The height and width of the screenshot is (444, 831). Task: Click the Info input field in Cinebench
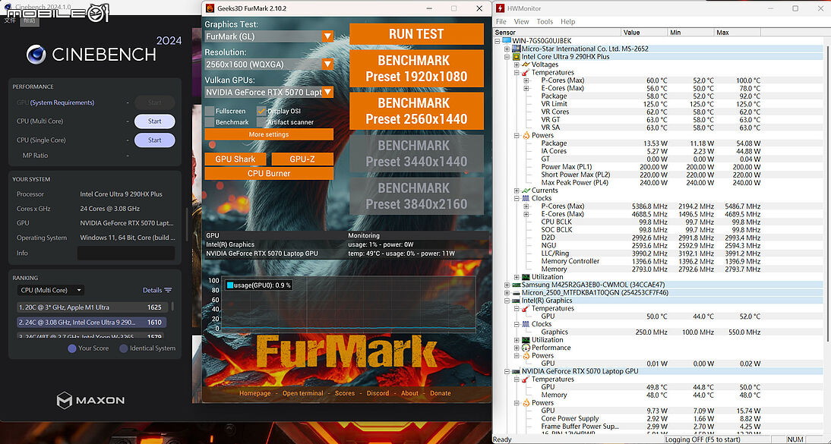(x=126, y=253)
